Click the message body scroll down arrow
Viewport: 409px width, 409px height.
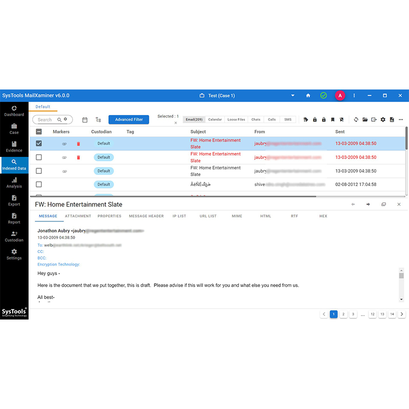click(401, 300)
